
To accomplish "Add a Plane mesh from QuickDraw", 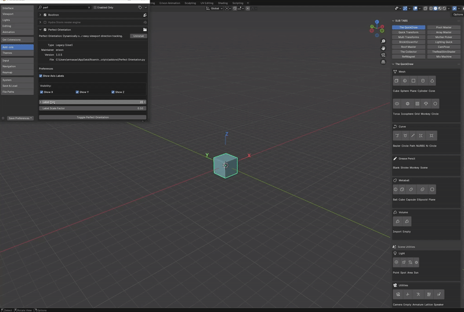I will [414, 81].
